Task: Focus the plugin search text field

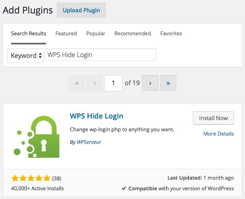Action: tap(100, 55)
